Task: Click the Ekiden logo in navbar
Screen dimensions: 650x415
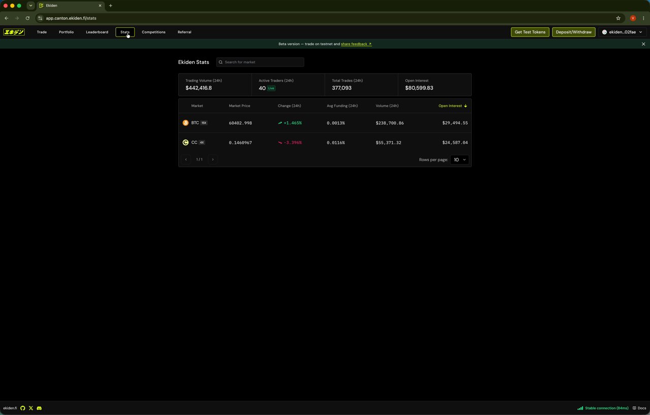Action: [x=14, y=32]
